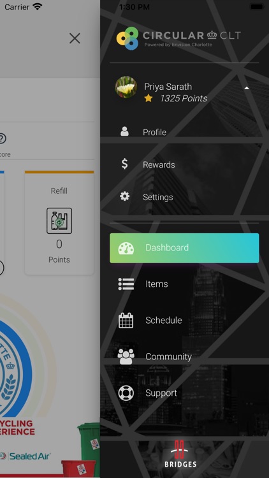
Task: Click the Support lifebuoy icon
Action: (x=126, y=393)
